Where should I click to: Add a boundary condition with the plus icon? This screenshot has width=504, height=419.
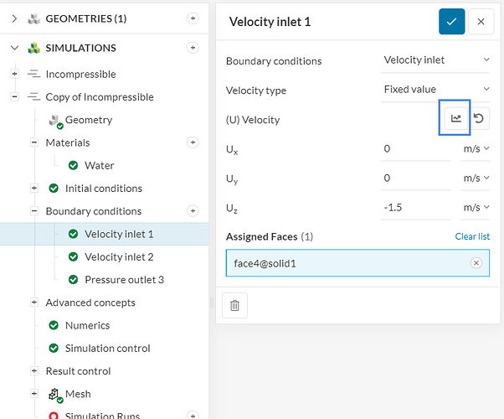pyautogui.click(x=193, y=211)
